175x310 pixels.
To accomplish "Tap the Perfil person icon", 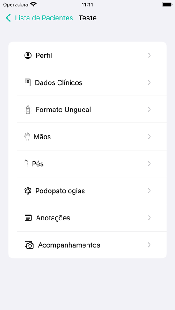I will pos(28,56).
